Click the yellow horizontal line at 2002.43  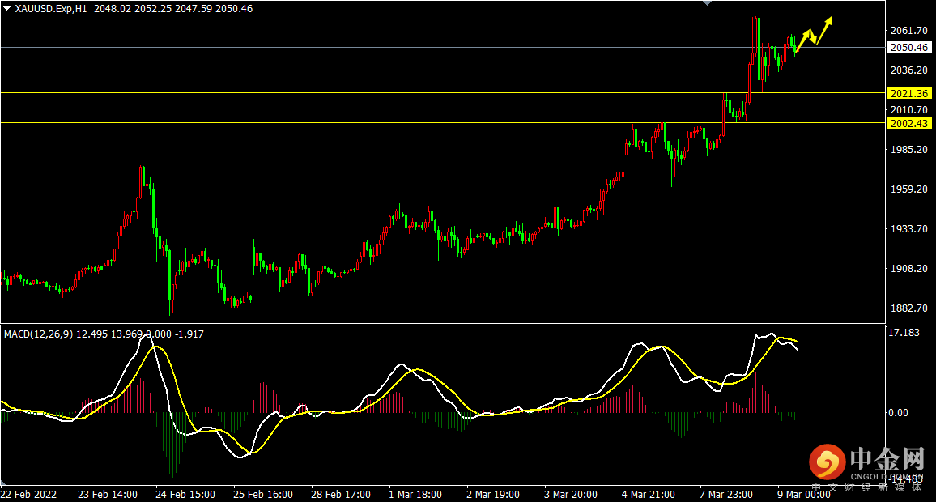(405, 122)
